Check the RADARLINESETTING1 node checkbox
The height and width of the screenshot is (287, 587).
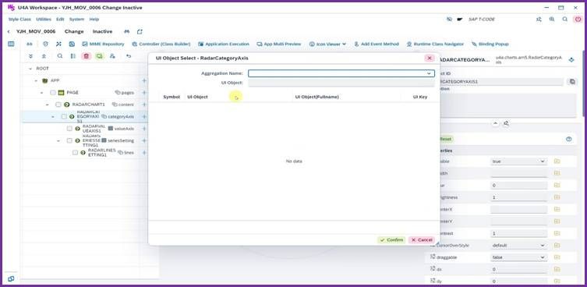(75, 153)
